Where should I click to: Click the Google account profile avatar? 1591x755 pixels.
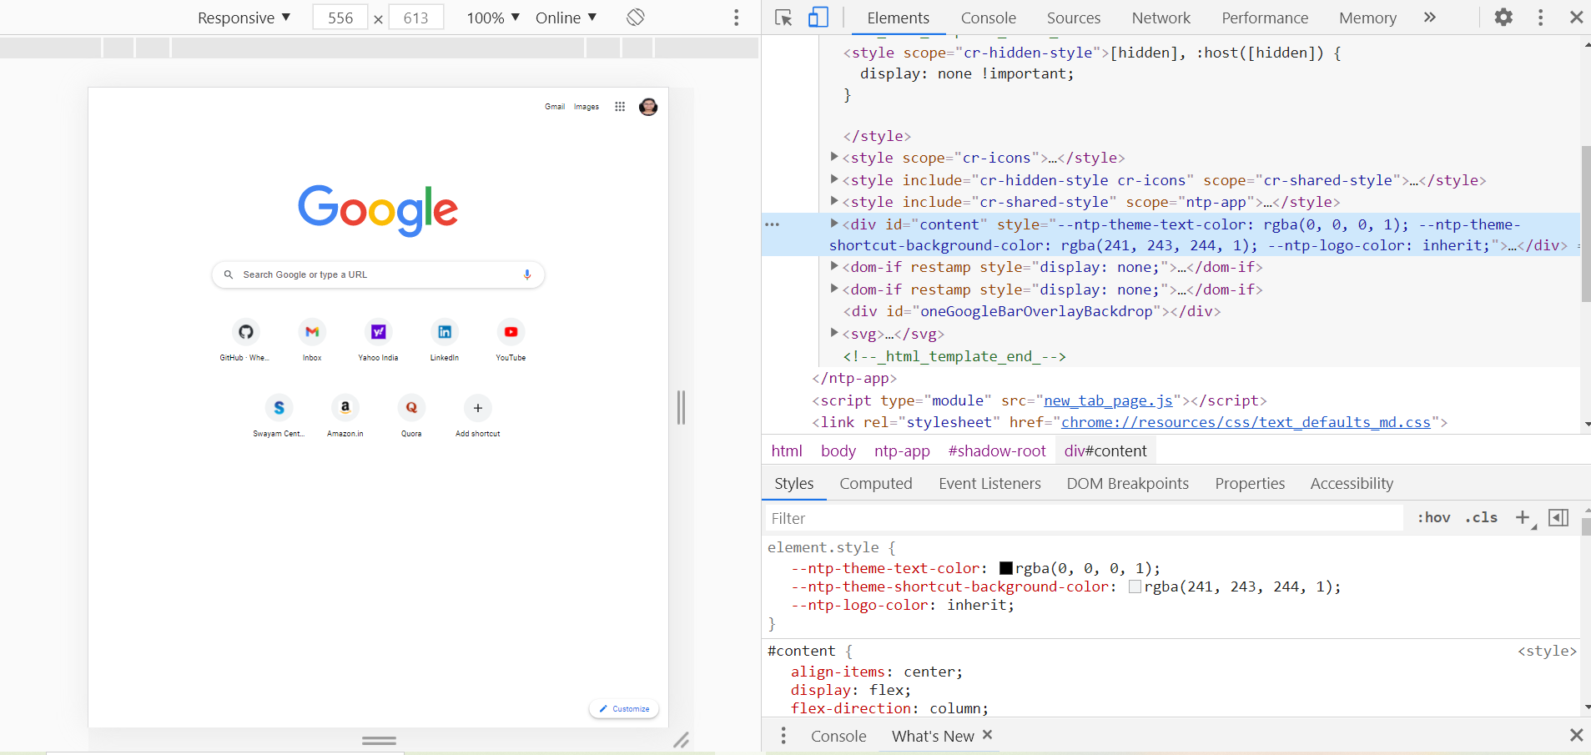coord(648,107)
